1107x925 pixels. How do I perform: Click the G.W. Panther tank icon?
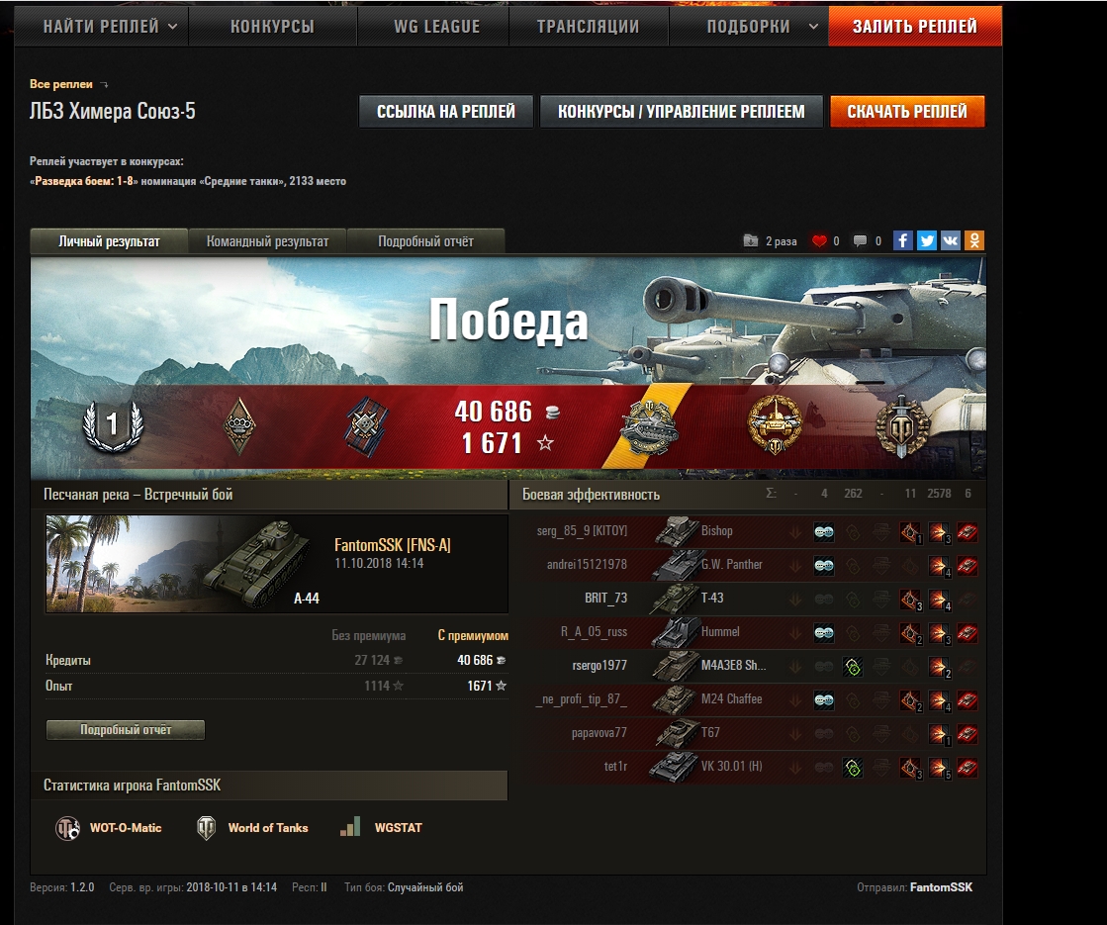pyautogui.click(x=677, y=566)
